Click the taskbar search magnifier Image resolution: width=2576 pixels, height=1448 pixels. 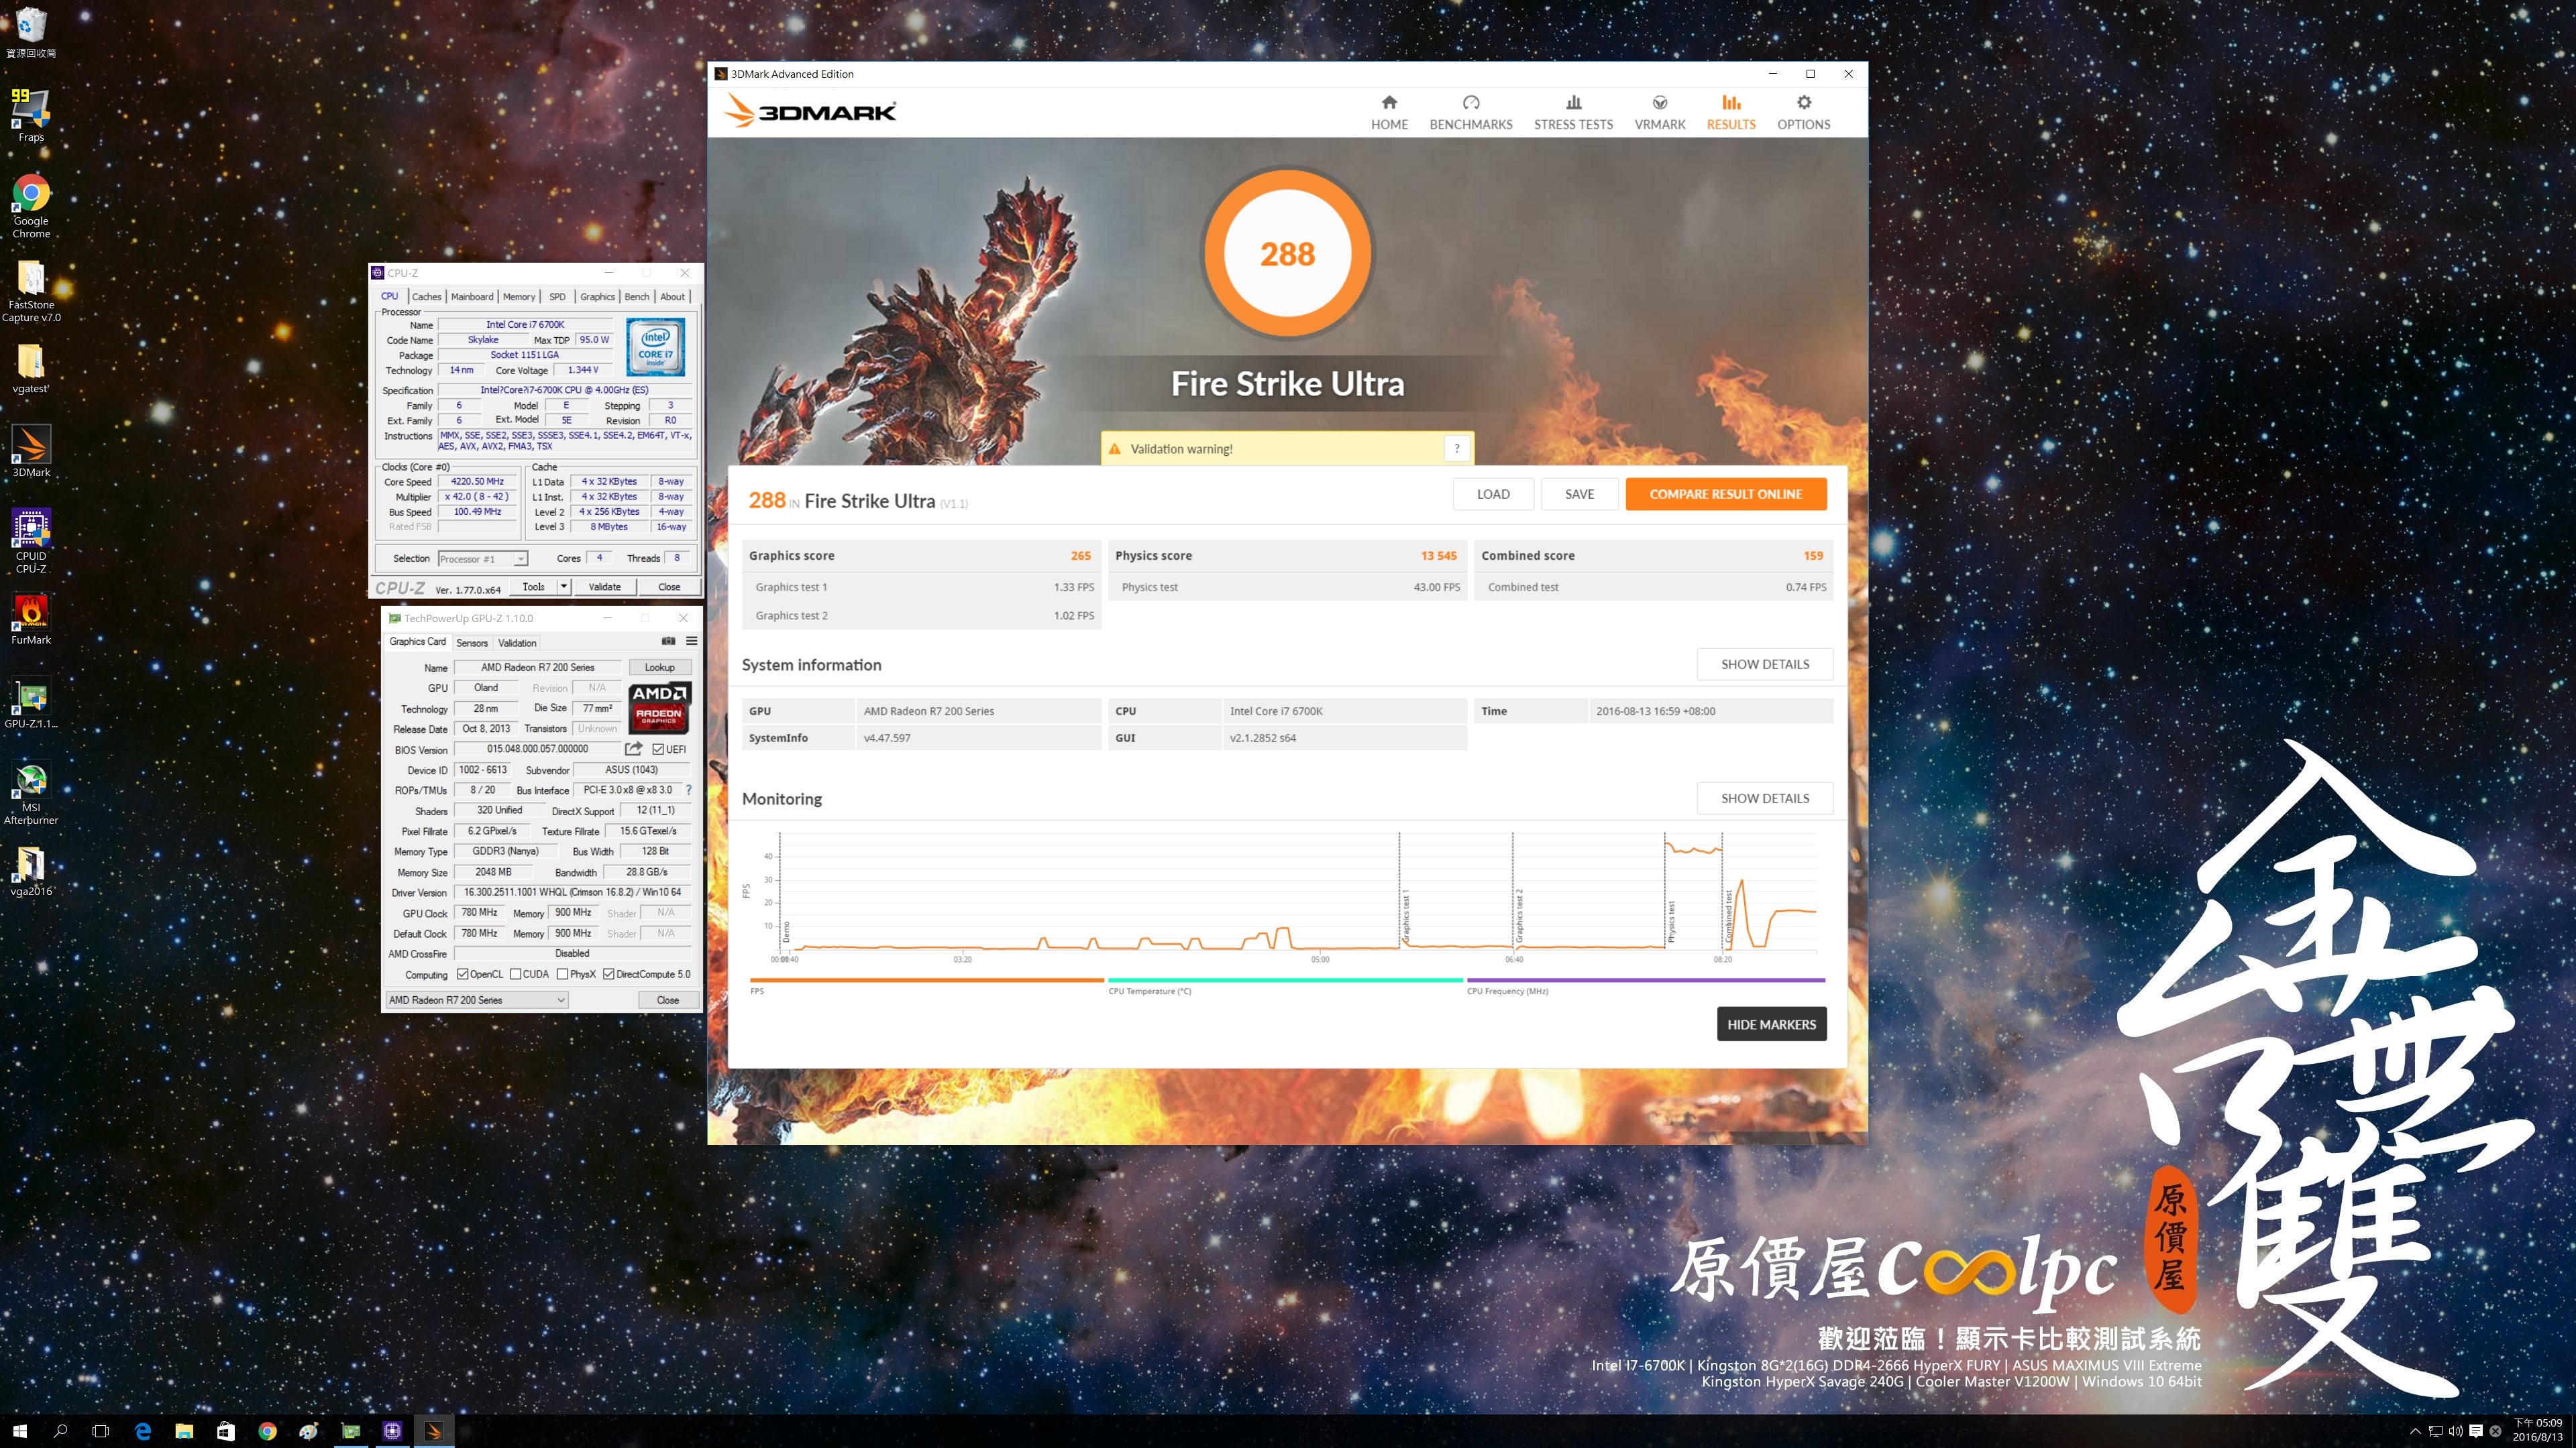click(60, 1431)
